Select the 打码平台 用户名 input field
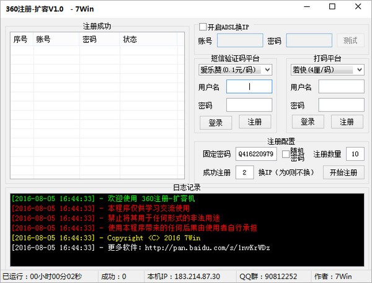The width and height of the screenshot is (372, 283). point(340,87)
